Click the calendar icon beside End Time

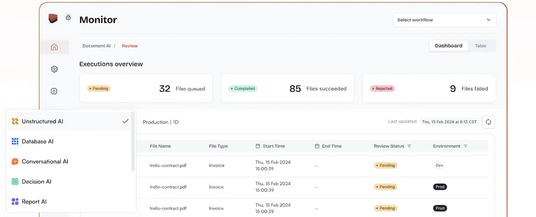click(x=317, y=146)
